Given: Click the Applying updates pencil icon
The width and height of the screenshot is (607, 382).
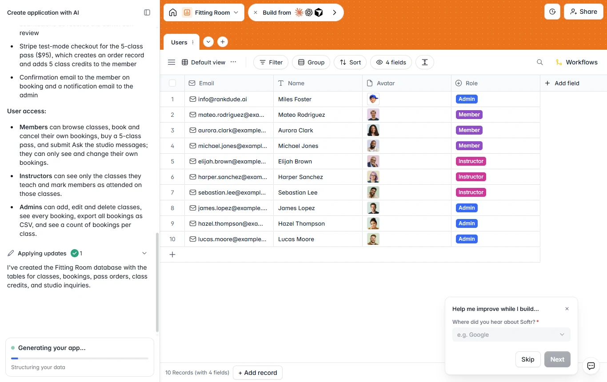Looking at the screenshot, I should click(11, 253).
